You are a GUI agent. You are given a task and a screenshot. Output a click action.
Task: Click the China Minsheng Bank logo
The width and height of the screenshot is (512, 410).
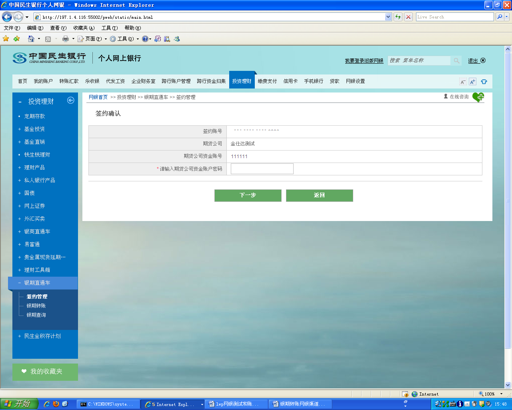49,58
